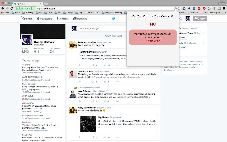227x142 pixels.
Task: Click the blue V extension icon
Action: [x=189, y=9]
